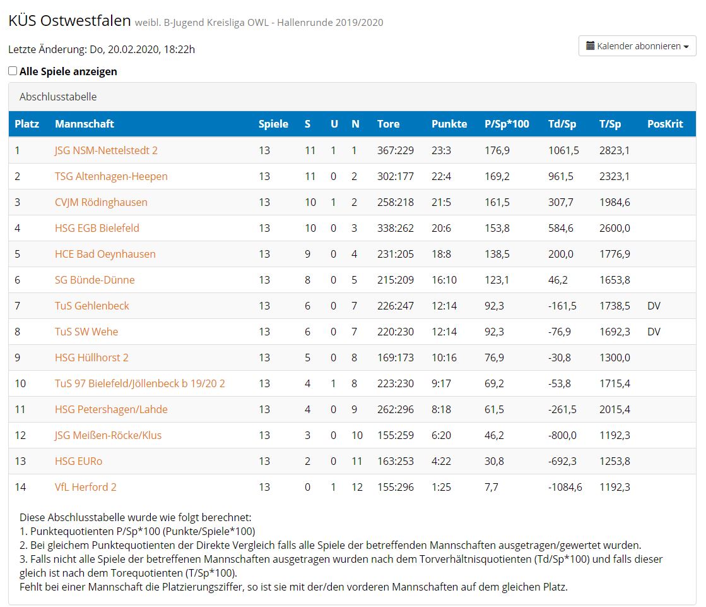Screen dimensions: 706x607
Task: Open team HSG Petershagen/Lahde
Action: pyautogui.click(x=111, y=410)
